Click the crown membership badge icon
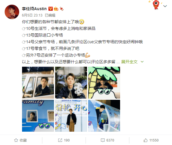Screen dimensions: 172x145 (56, 9)
